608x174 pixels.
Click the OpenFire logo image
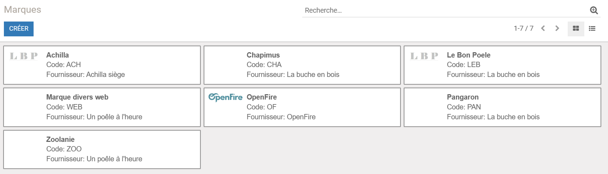pyautogui.click(x=226, y=97)
